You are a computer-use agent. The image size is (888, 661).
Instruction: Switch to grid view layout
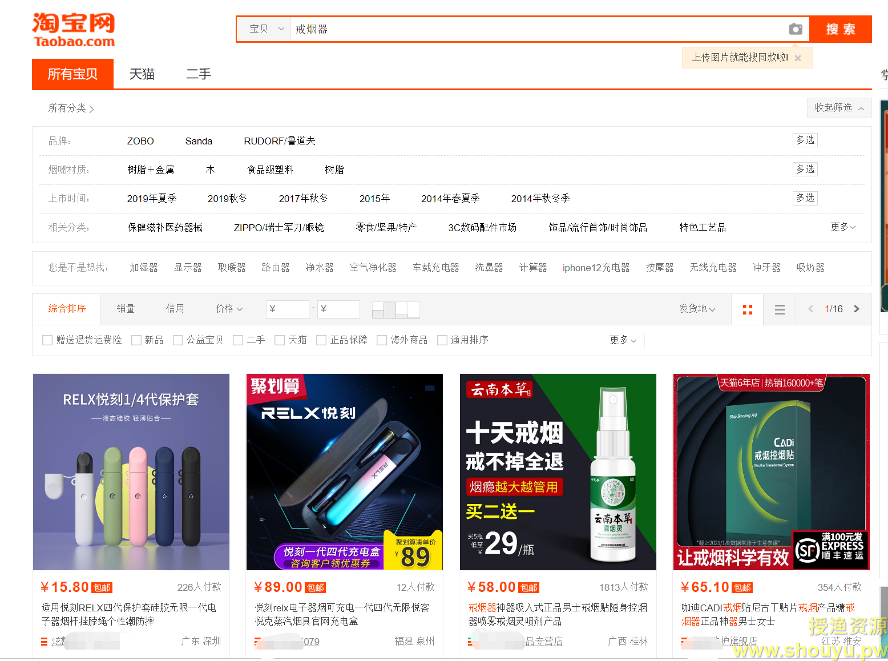[748, 309]
